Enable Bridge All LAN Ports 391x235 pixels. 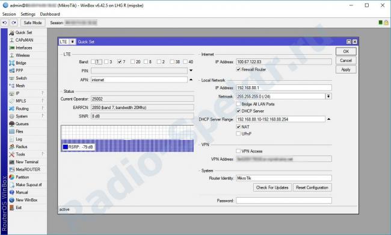pos(238,104)
